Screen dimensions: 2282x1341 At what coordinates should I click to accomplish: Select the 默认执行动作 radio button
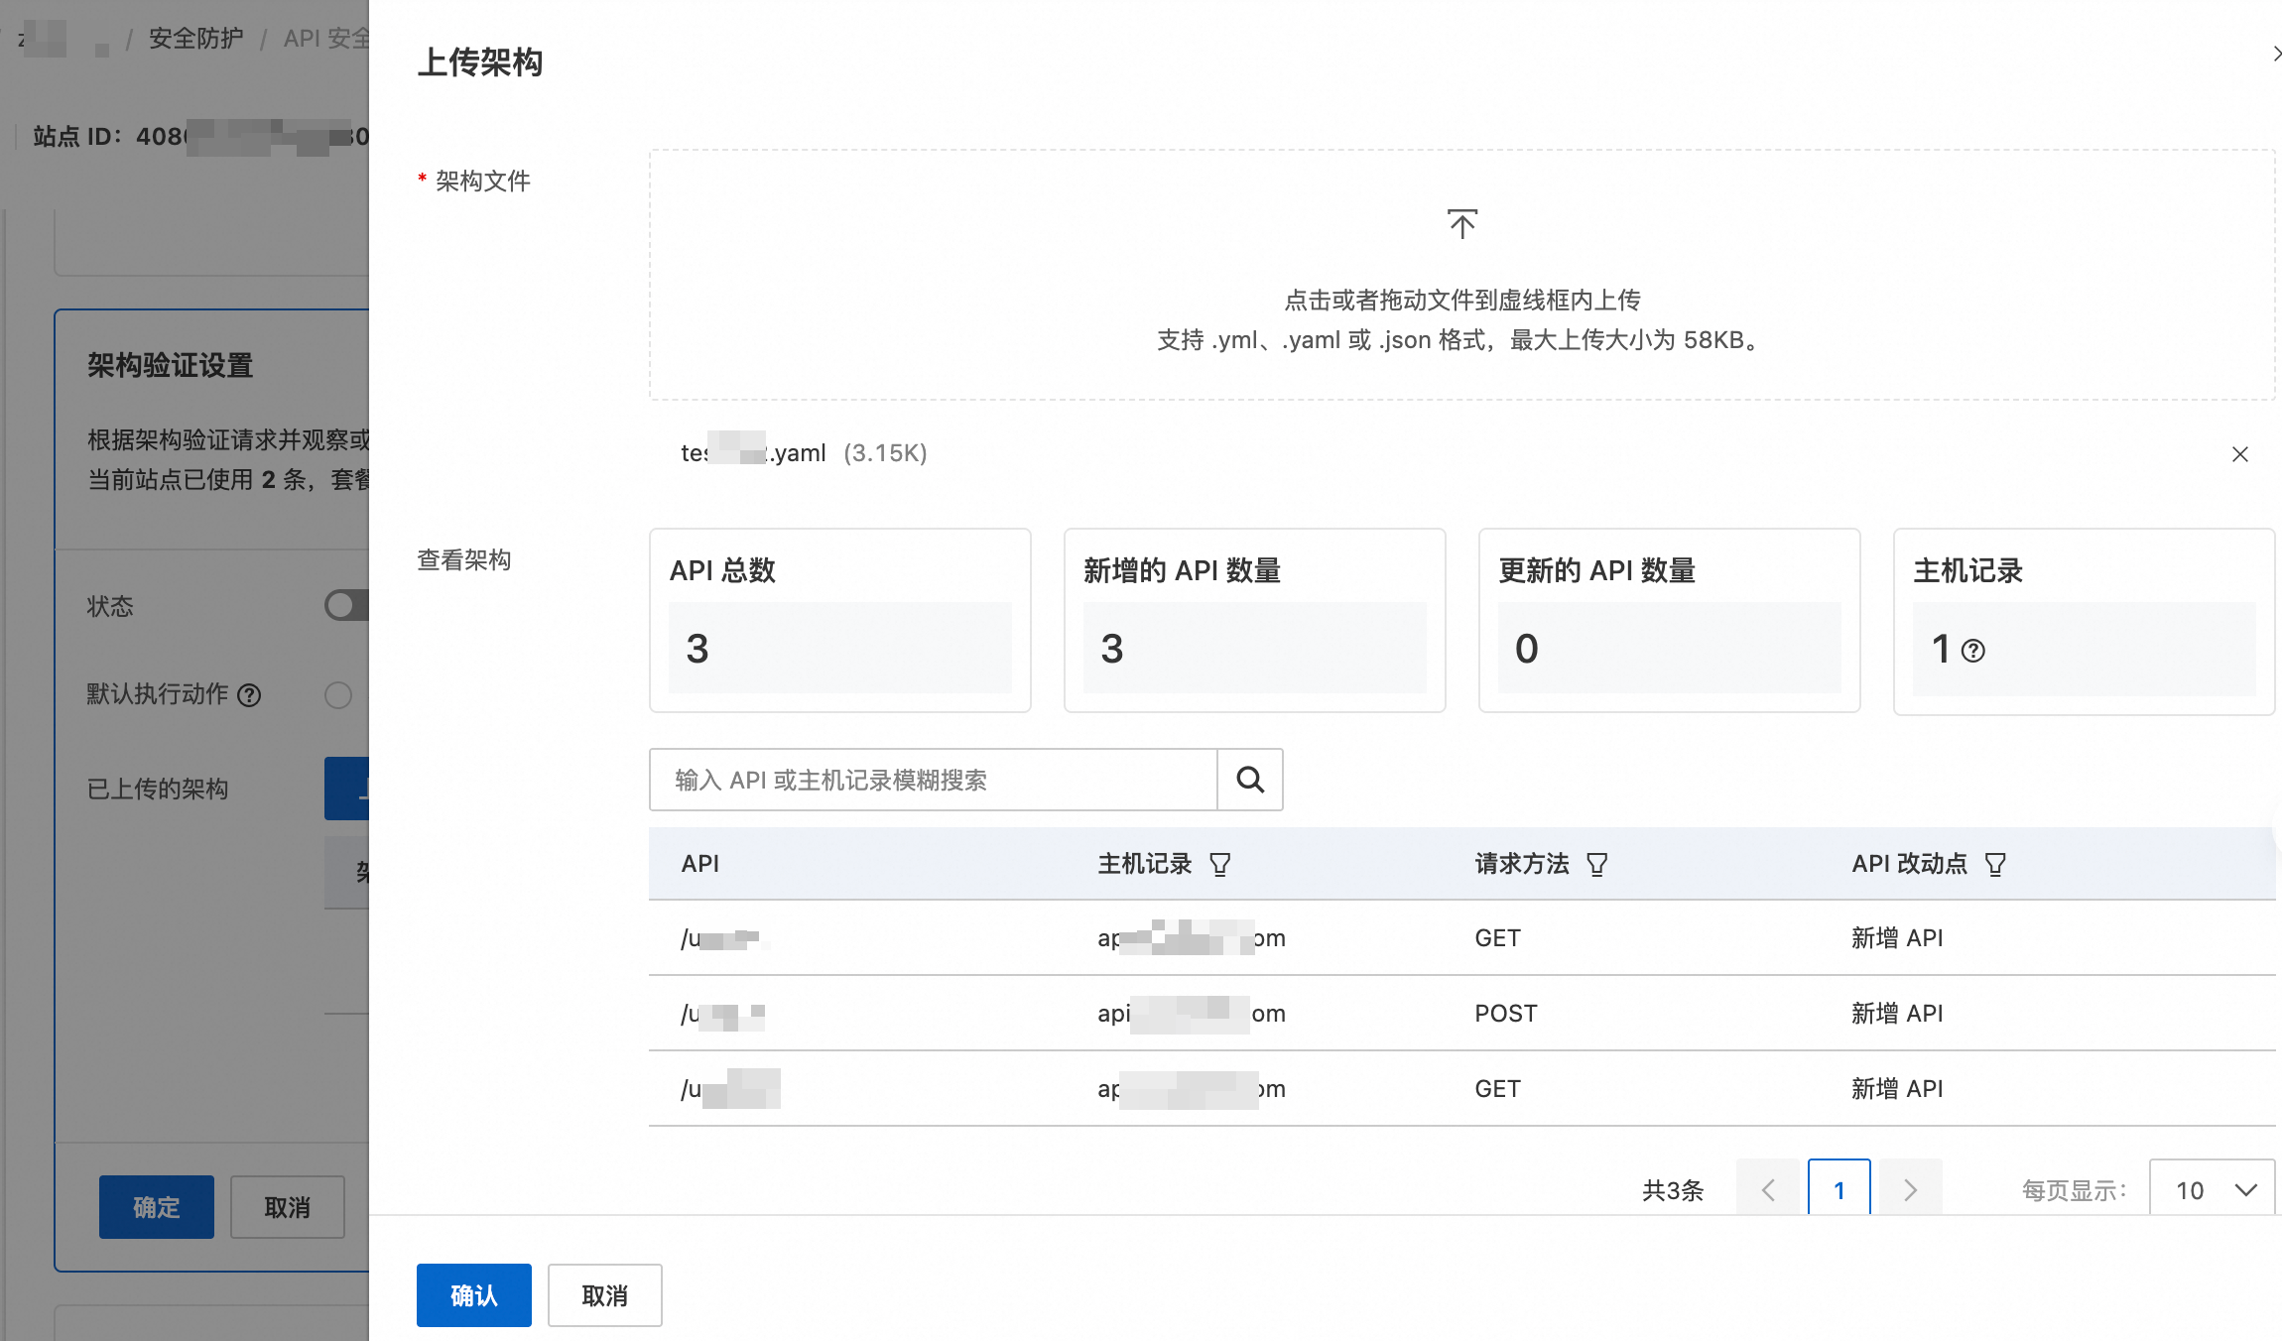[x=338, y=695]
